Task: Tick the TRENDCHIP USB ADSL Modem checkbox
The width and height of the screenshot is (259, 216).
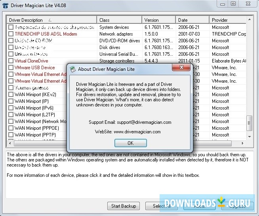Action: click(x=11, y=34)
